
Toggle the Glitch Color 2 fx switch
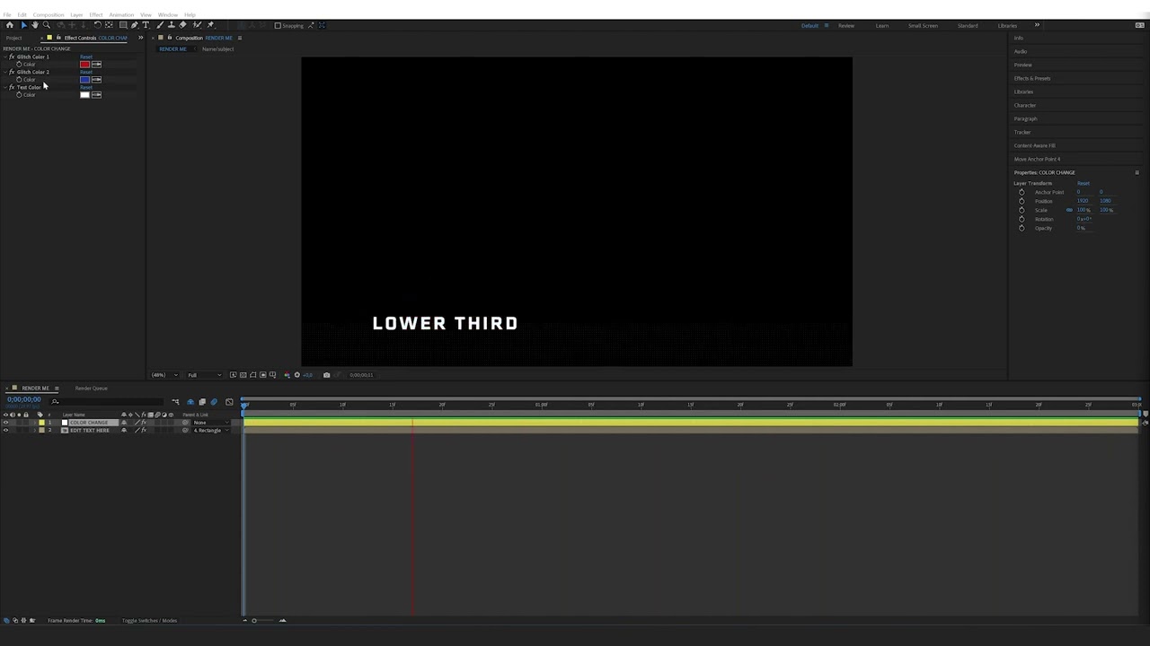12,72
